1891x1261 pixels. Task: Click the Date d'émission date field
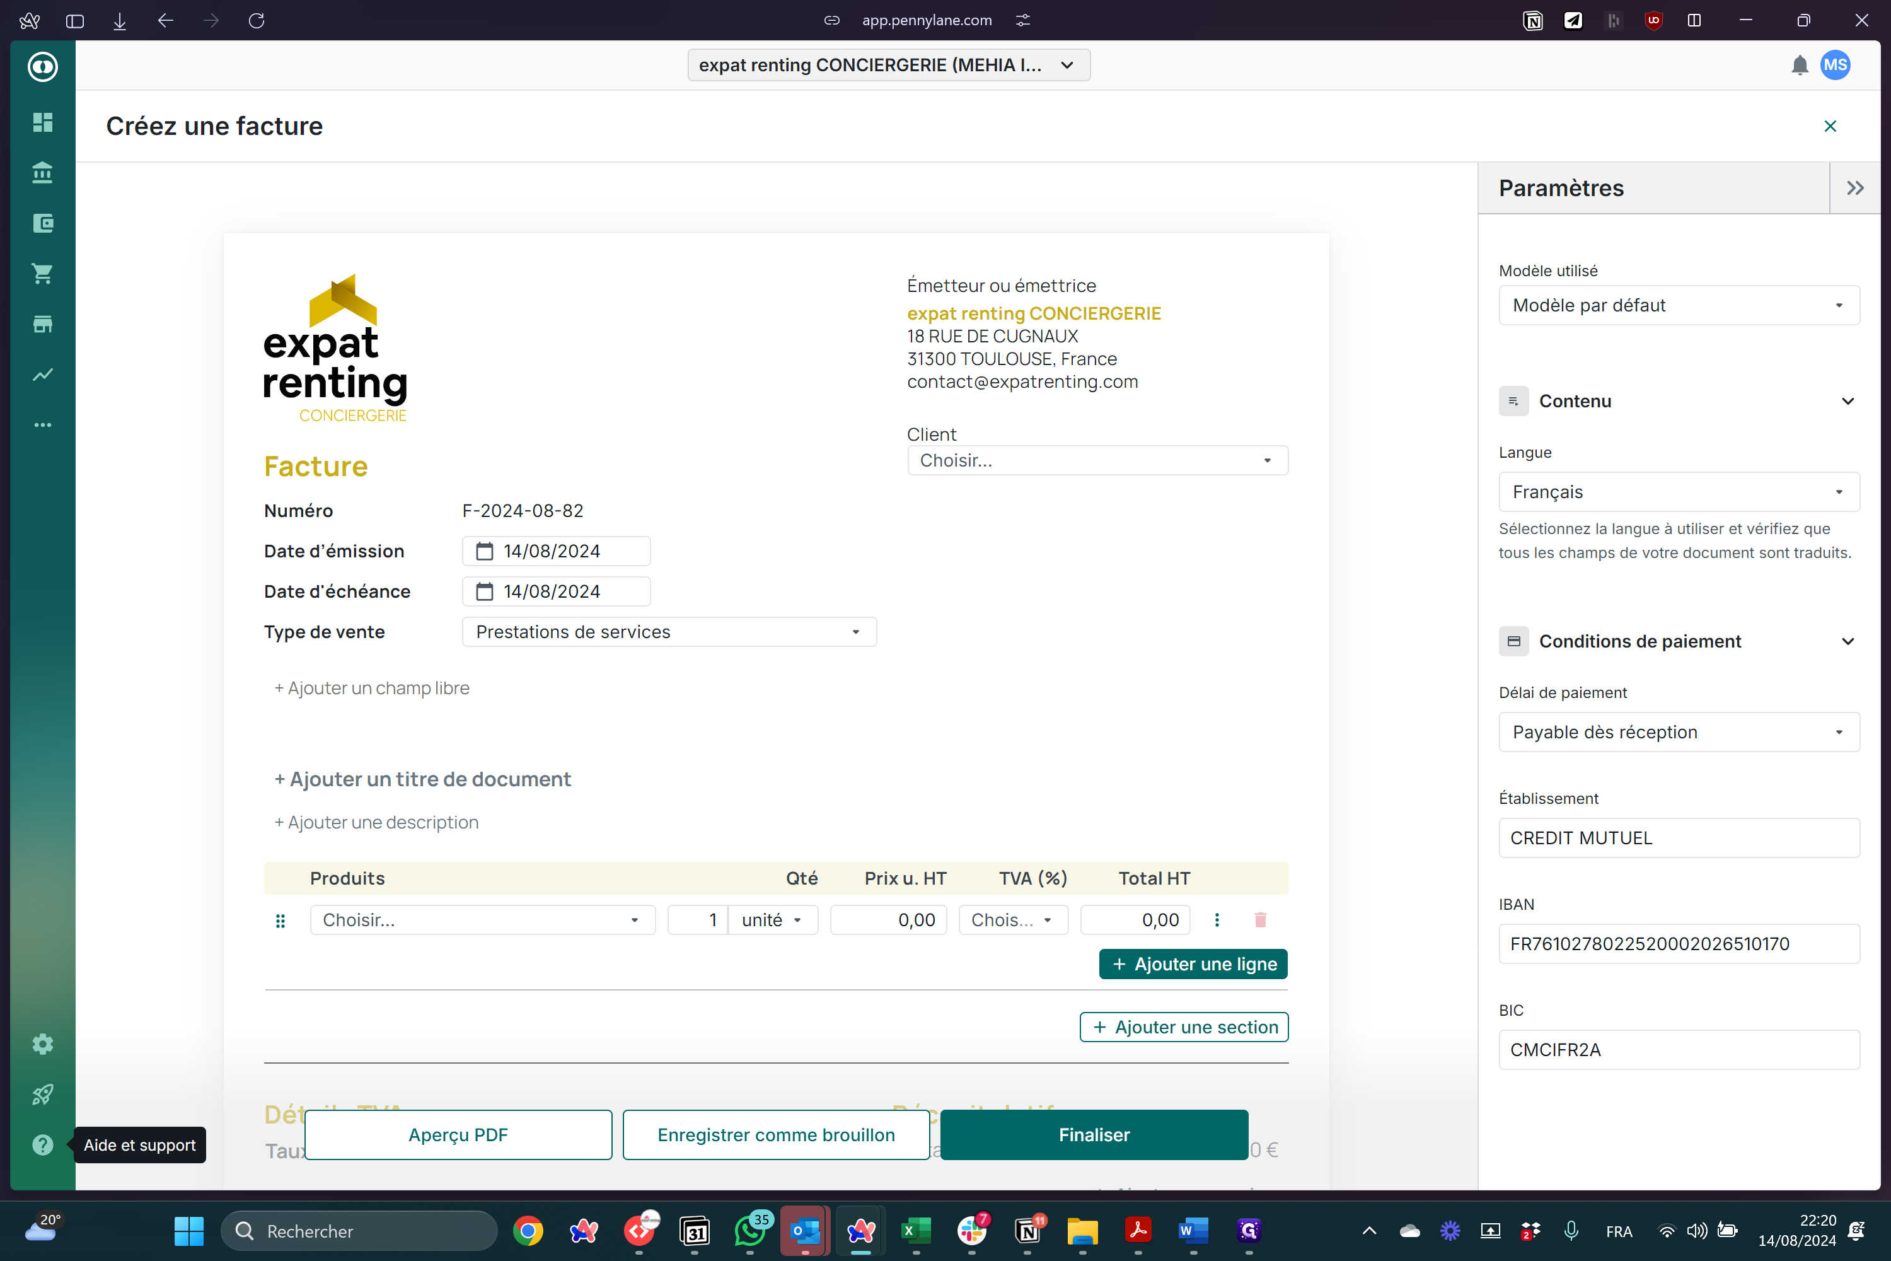click(x=557, y=552)
